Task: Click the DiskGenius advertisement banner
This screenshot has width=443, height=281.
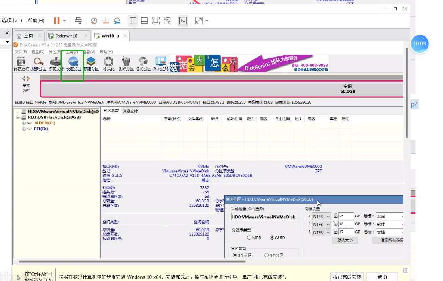Action: [249, 64]
